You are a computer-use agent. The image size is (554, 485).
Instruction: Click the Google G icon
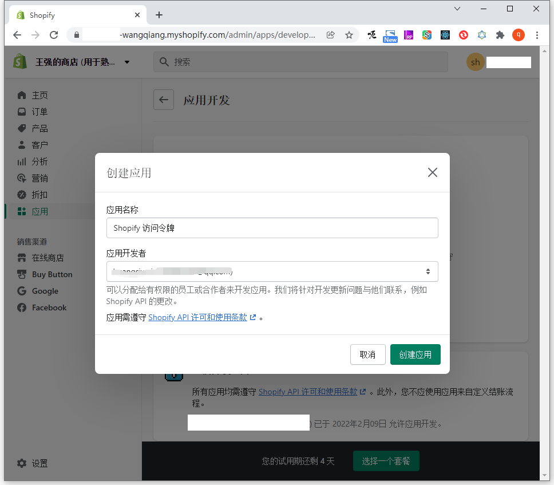[22, 291]
